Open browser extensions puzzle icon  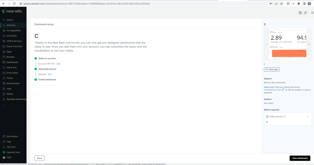tap(299, 4)
